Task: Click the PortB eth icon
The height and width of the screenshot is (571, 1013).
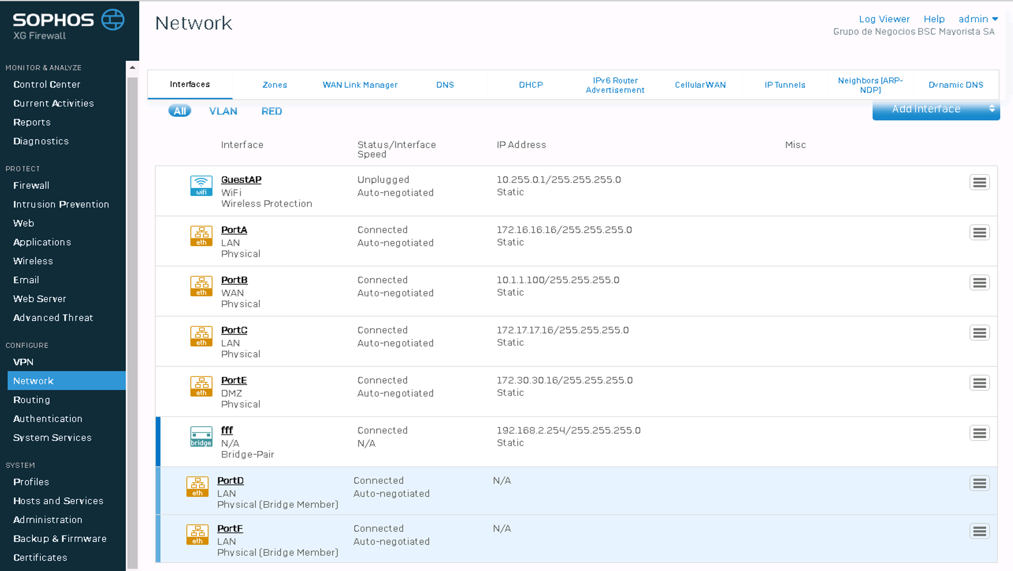Action: 201,286
